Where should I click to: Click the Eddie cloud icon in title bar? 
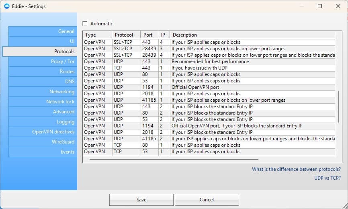pos(7,6)
